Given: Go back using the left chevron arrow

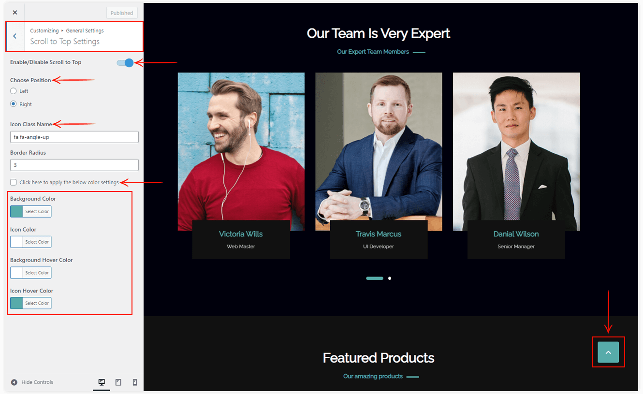Looking at the screenshot, I should (15, 36).
